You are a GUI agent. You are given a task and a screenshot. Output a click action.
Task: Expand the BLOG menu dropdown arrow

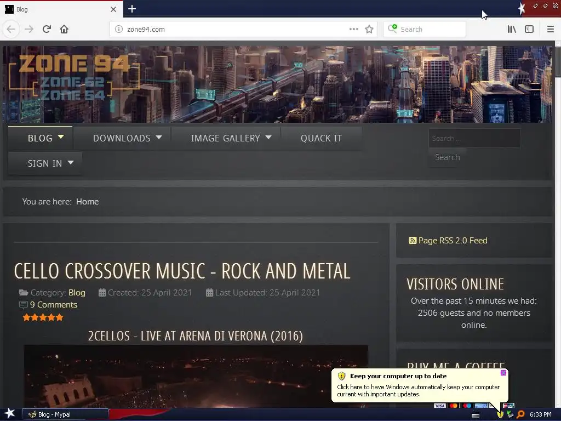coord(61,136)
